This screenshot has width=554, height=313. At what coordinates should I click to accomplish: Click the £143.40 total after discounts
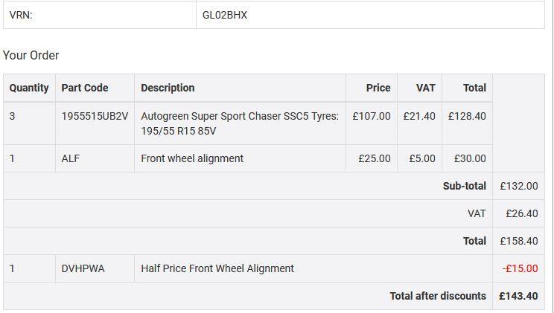click(518, 296)
